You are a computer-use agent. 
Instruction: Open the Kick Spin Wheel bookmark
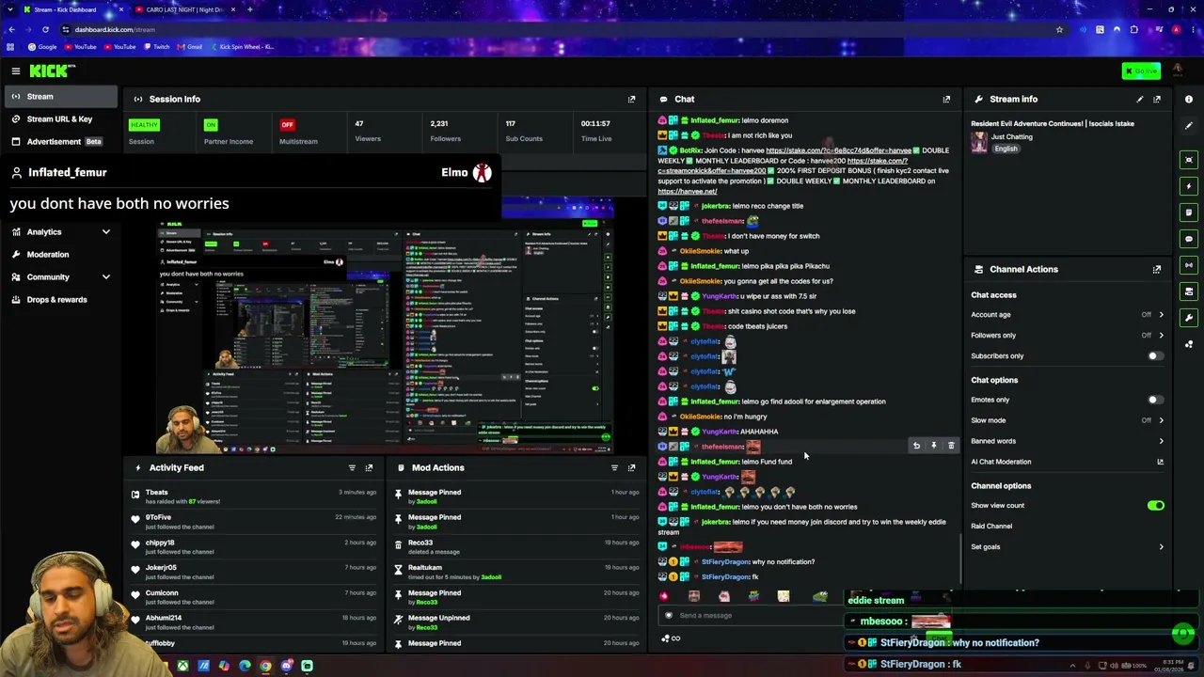point(242,47)
